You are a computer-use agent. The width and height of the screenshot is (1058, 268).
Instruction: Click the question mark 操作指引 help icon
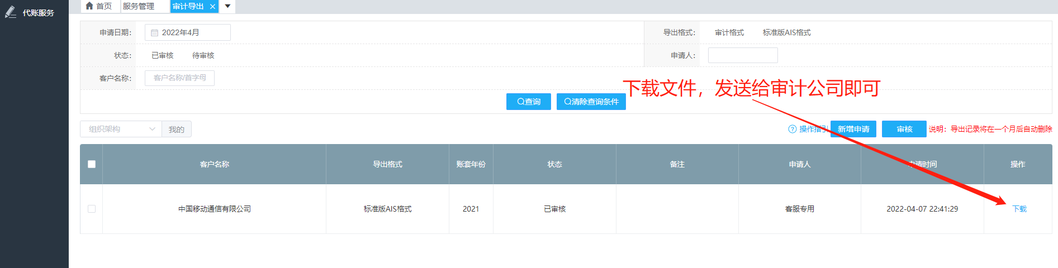pos(792,129)
